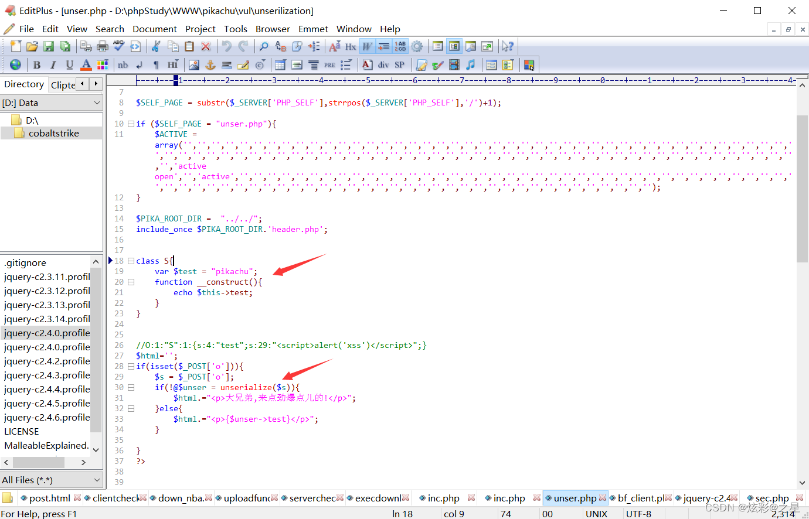809x519 pixels.
Task: Open the Emmet menu
Action: pyautogui.click(x=313, y=29)
